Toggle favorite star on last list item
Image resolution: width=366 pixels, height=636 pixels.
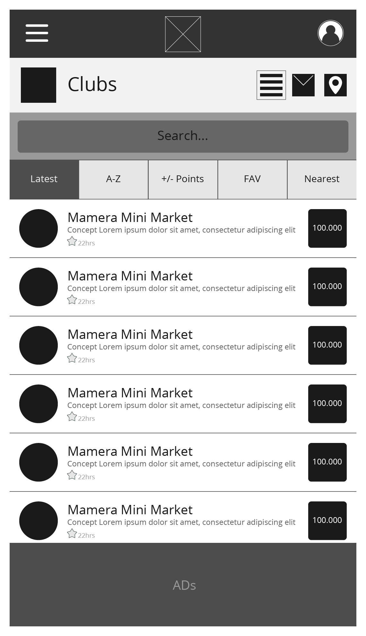pos(72,534)
